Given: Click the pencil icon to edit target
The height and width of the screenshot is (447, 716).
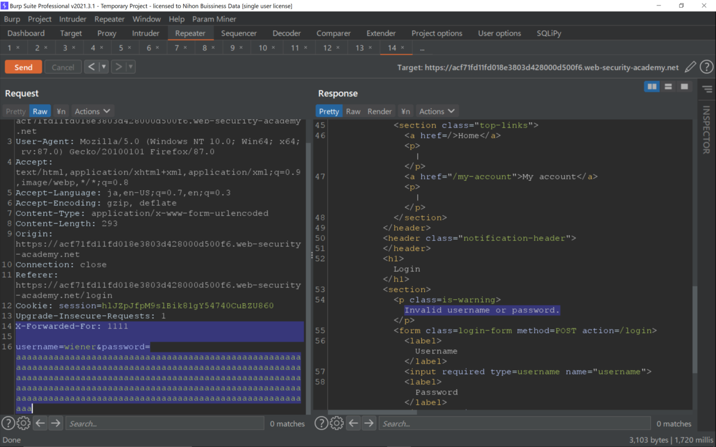Looking at the screenshot, I should [690, 67].
